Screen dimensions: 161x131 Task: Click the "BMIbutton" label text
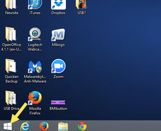click(58, 109)
